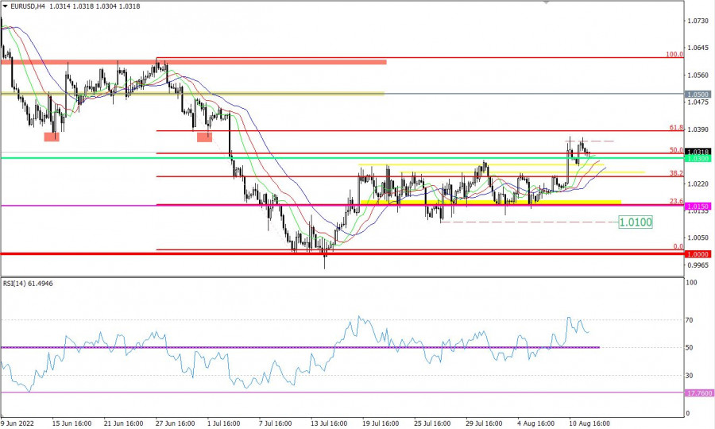Viewport: 715px width, 429px height.
Task: Select the Fibonacci 50.0 level label
Action: point(677,149)
